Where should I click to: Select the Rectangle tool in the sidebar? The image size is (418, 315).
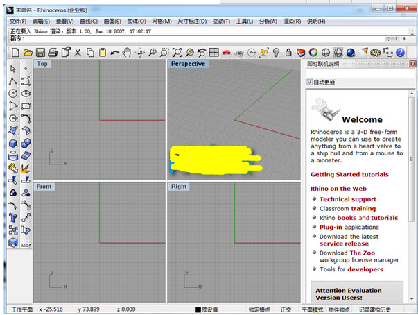click(x=26, y=106)
